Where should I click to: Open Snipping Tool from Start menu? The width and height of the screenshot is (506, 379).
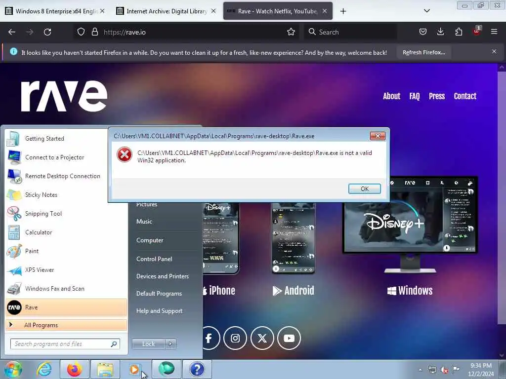[66, 213]
